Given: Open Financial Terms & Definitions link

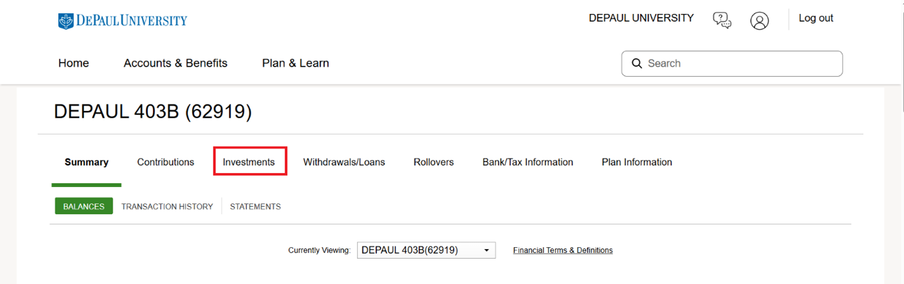Looking at the screenshot, I should 563,250.
